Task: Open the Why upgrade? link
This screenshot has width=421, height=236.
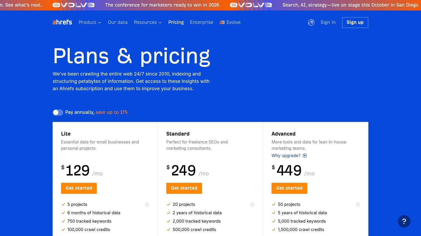Action: [x=286, y=155]
